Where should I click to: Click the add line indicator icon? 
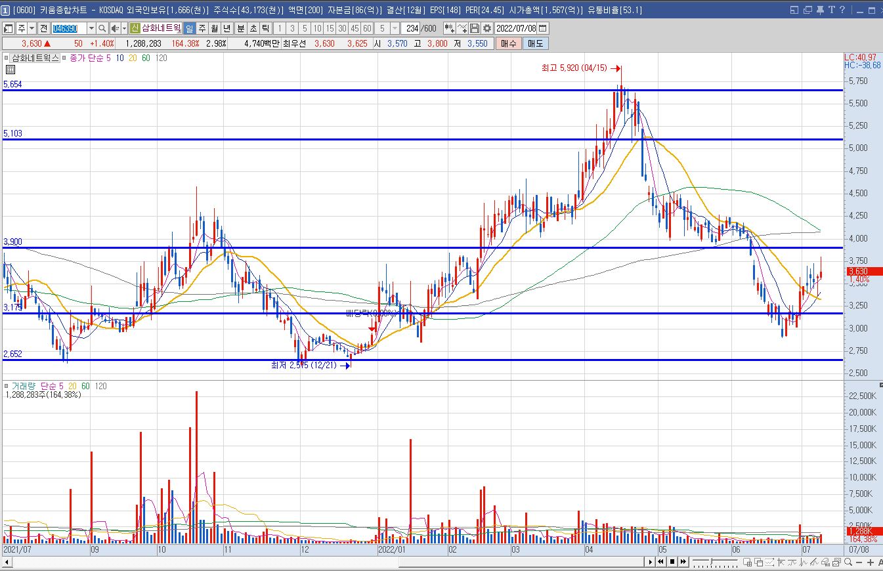click(x=462, y=28)
